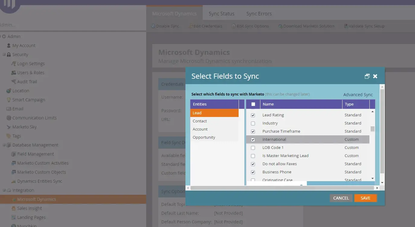Click the Disable Sync toolbar icon
The image size is (415, 227).
pyautogui.click(x=153, y=26)
